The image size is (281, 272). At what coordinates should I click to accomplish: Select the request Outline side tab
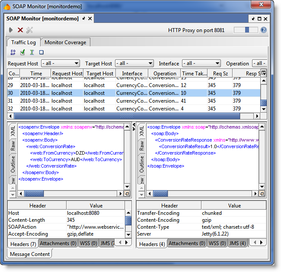[13, 164]
